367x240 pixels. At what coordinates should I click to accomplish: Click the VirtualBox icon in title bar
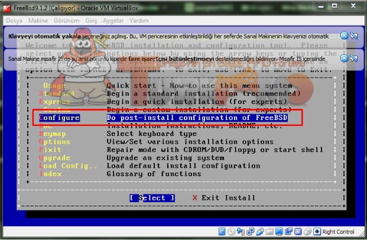pyautogui.click(x=7, y=8)
